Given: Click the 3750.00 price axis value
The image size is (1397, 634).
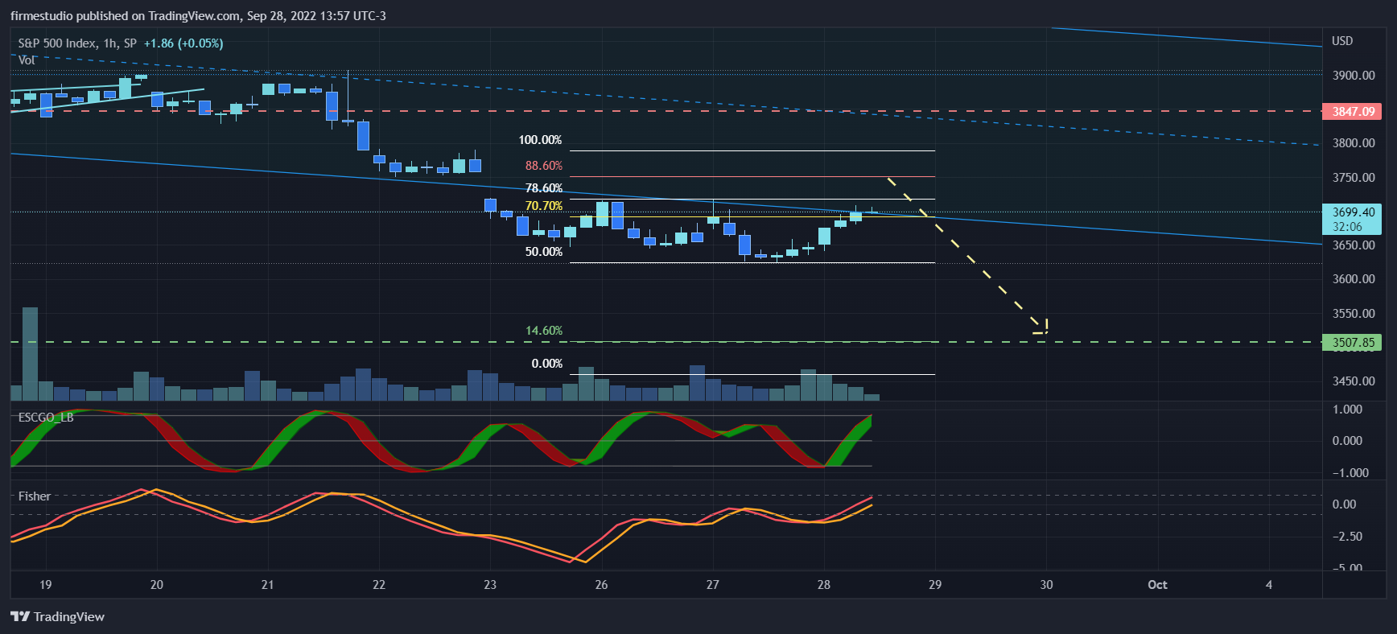Looking at the screenshot, I should point(1354,178).
